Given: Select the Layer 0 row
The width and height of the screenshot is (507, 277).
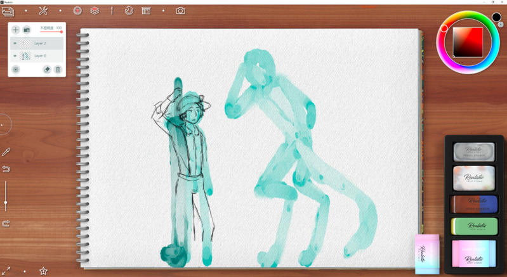Looking at the screenshot, I should pos(37,56).
